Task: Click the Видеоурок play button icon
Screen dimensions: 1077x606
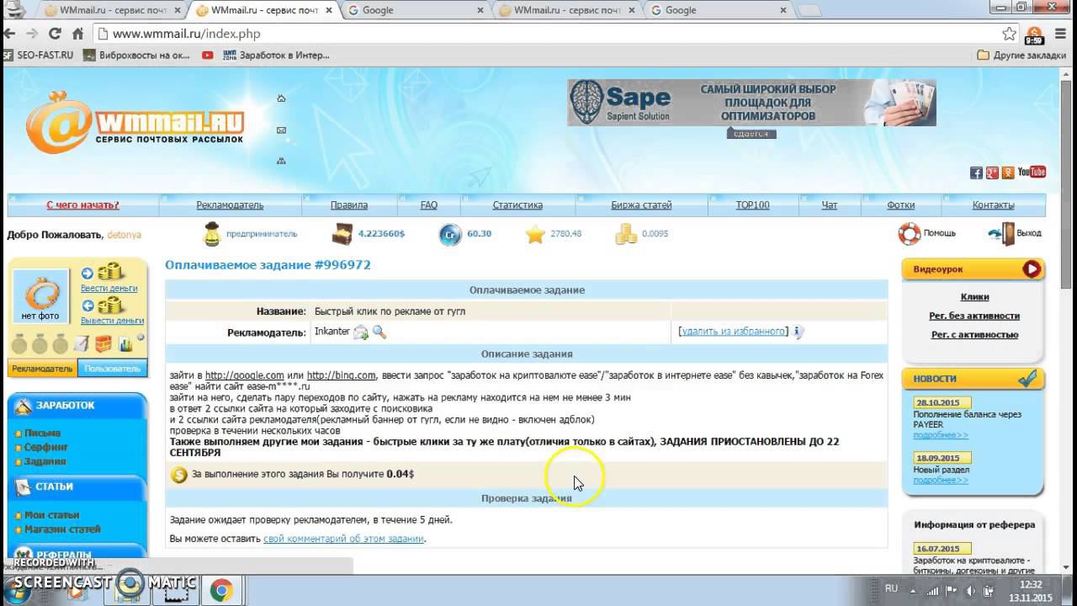Action: tap(1032, 269)
